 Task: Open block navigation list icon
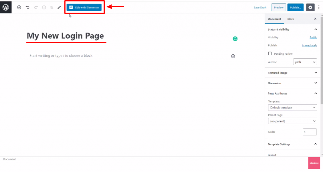pos(51,7)
